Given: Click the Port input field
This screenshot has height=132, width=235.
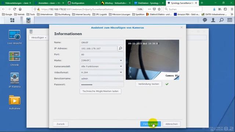Looking at the screenshot, I should 102,55.
